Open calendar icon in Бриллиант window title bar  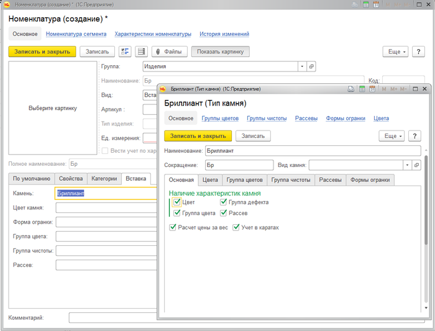(372, 89)
